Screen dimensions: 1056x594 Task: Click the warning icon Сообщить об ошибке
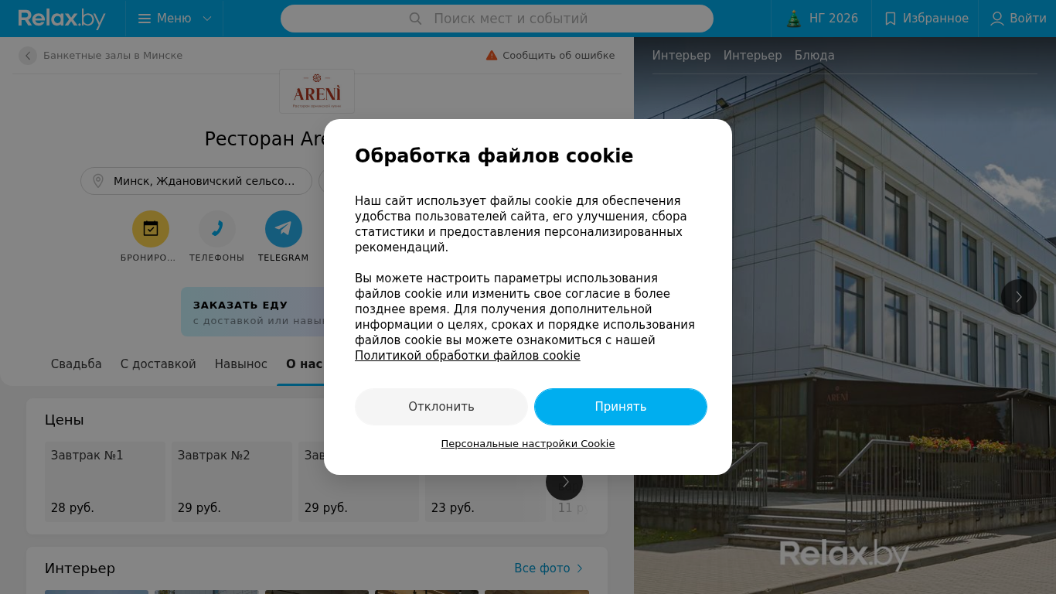[492, 56]
